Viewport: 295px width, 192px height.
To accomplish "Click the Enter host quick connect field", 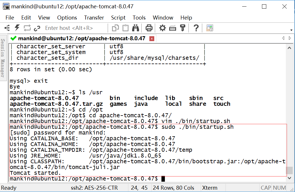I will coord(75,28).
